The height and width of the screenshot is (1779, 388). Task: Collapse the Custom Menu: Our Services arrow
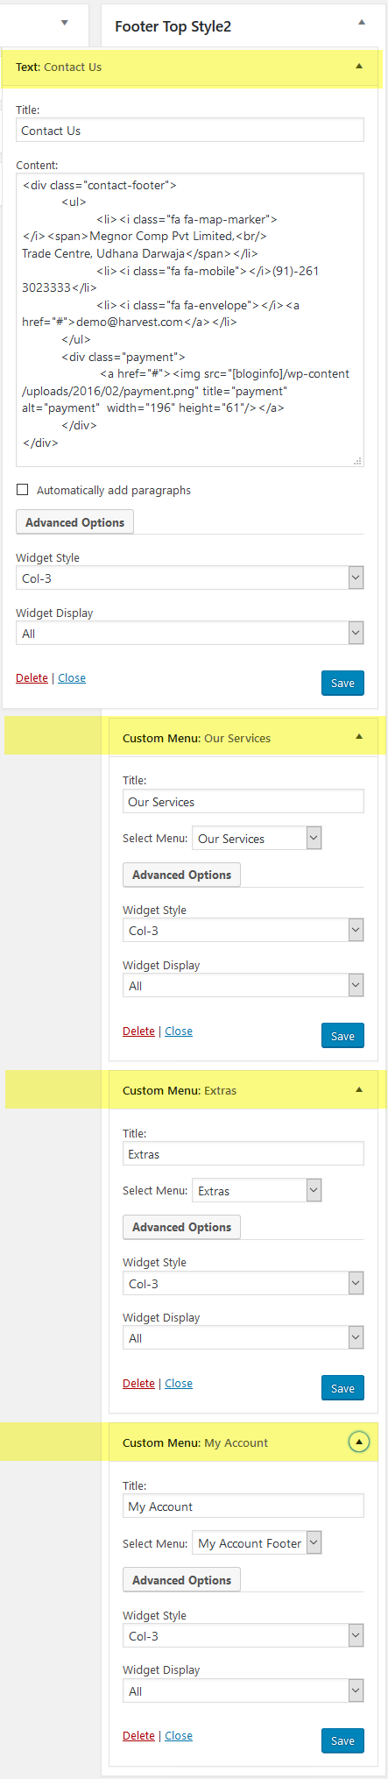359,737
